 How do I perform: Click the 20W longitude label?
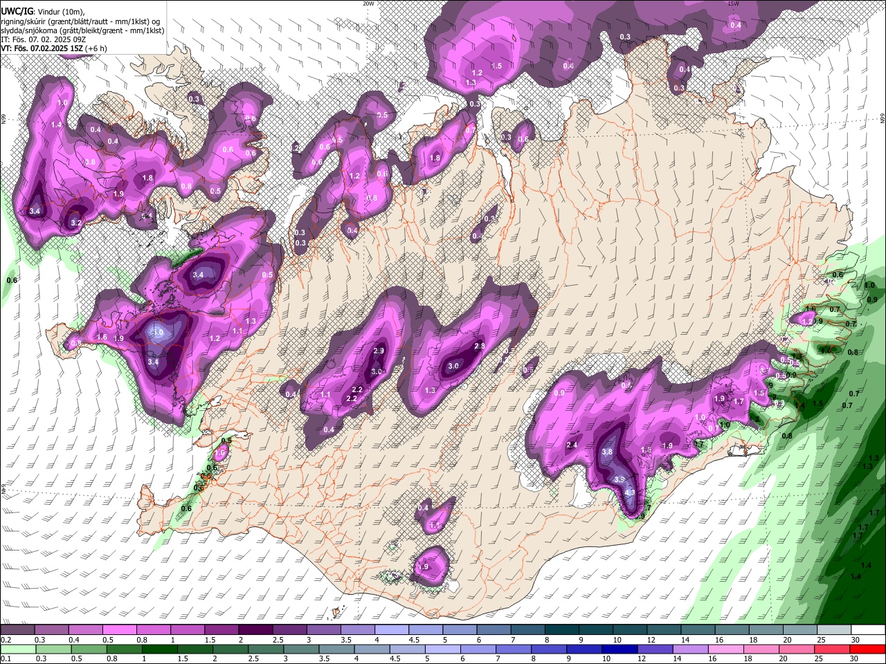click(369, 3)
